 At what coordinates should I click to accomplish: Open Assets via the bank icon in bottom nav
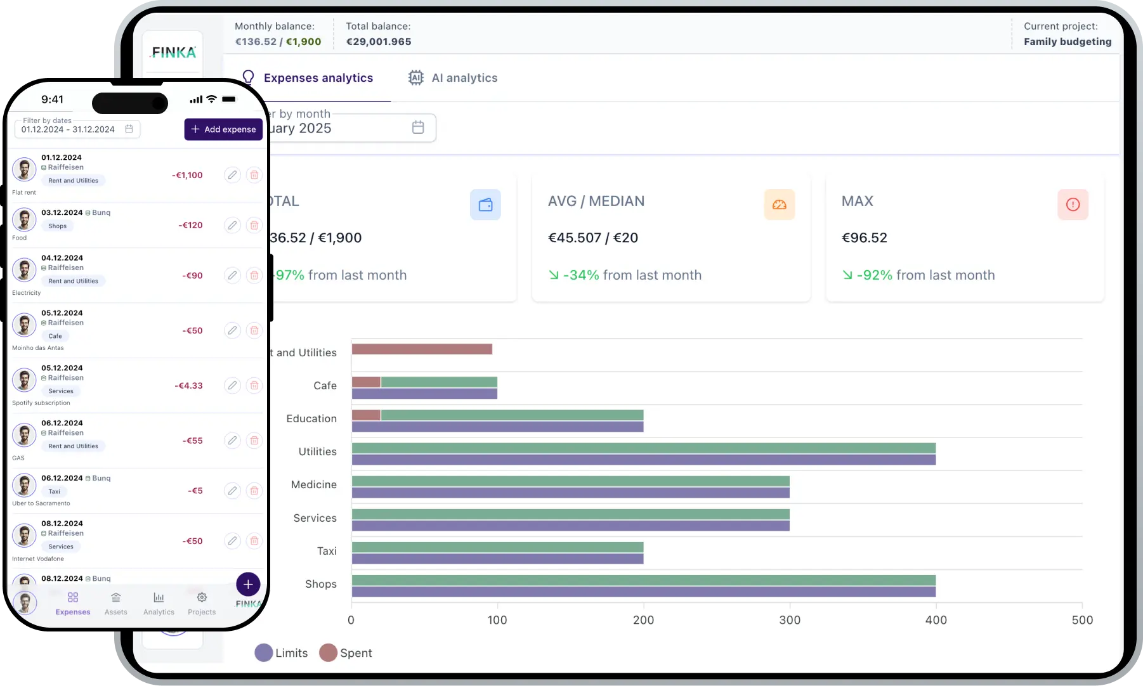click(x=115, y=597)
